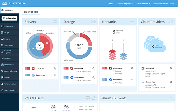Click the 24 VMs count
This screenshot has height=111, width=178.
click(53, 107)
